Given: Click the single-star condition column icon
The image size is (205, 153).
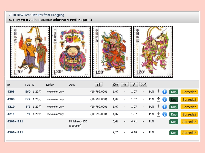Looking at the screenshot, I should tap(125, 85).
